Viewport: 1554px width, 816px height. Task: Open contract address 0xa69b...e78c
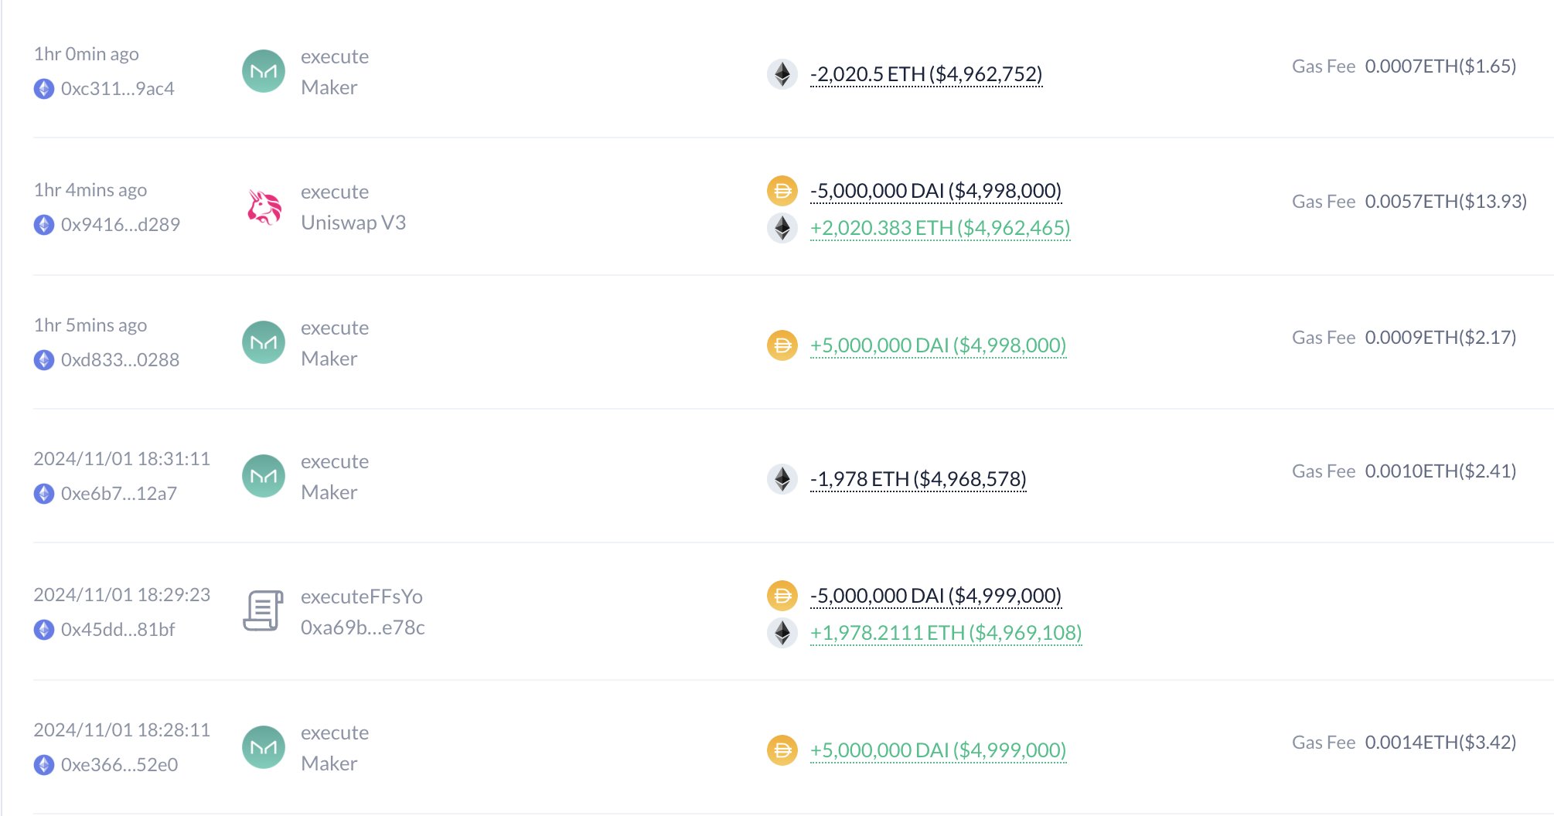click(x=363, y=627)
